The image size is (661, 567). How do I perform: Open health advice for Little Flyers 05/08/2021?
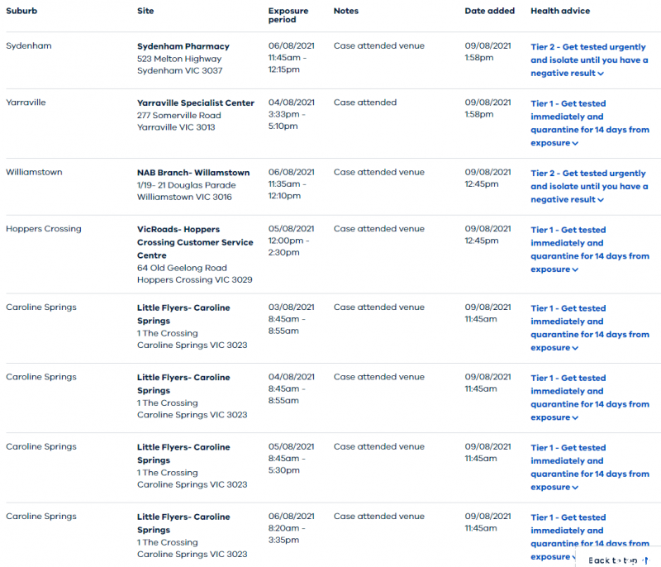tap(575, 488)
